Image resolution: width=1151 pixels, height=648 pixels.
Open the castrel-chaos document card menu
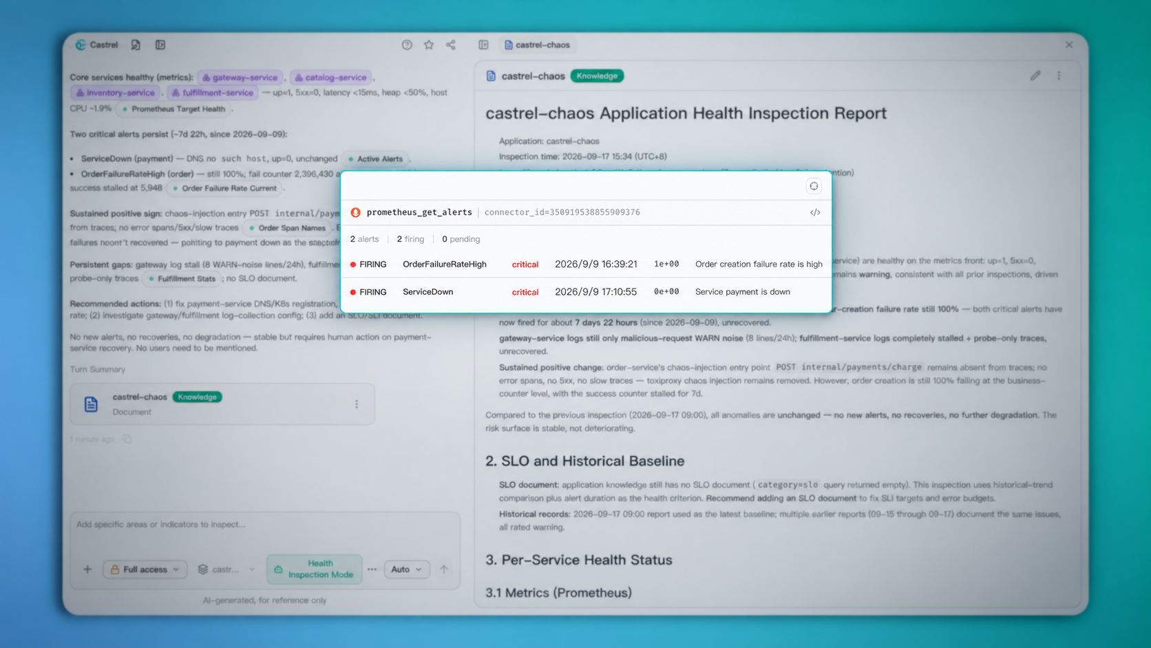357,404
